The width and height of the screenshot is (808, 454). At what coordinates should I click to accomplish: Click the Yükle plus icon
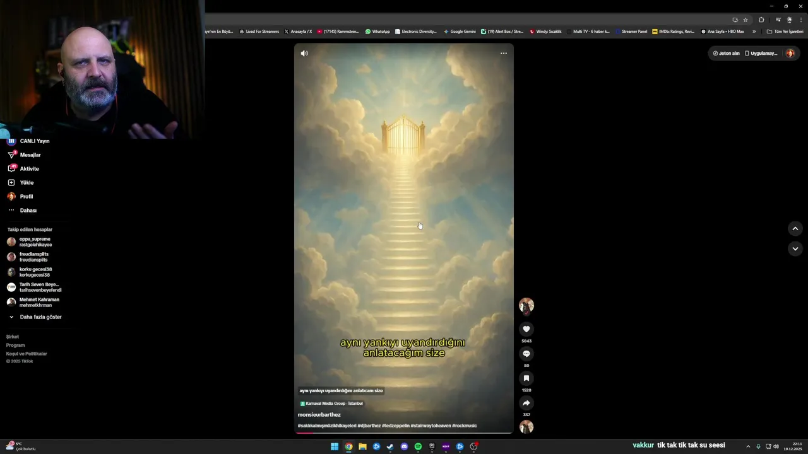11,183
